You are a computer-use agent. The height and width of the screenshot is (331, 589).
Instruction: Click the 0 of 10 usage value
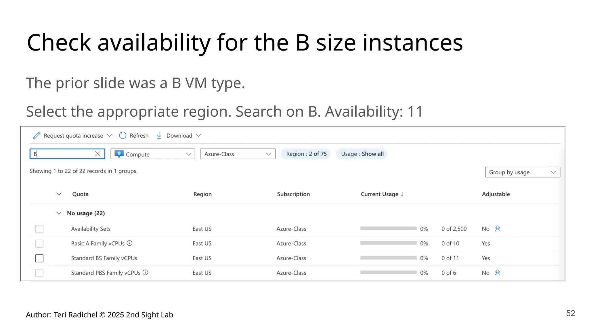point(450,244)
